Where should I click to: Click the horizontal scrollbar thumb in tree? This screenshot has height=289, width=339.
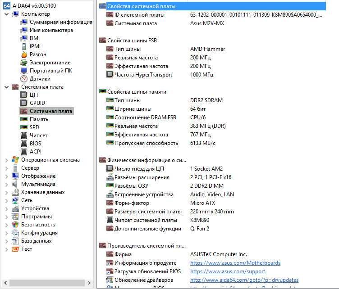tap(47, 283)
